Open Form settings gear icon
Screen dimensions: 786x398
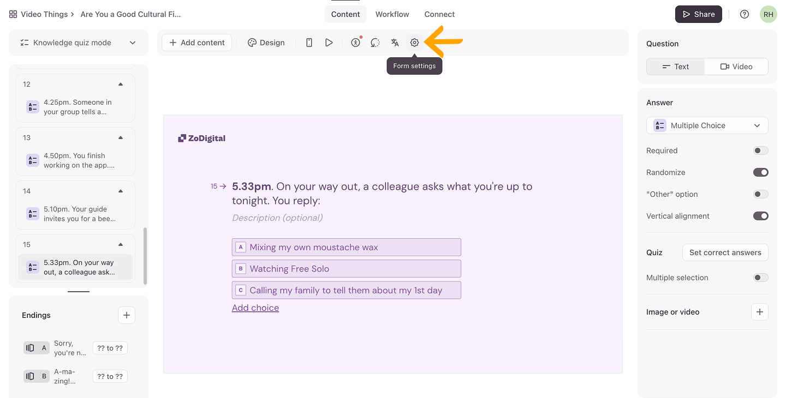[x=414, y=43]
